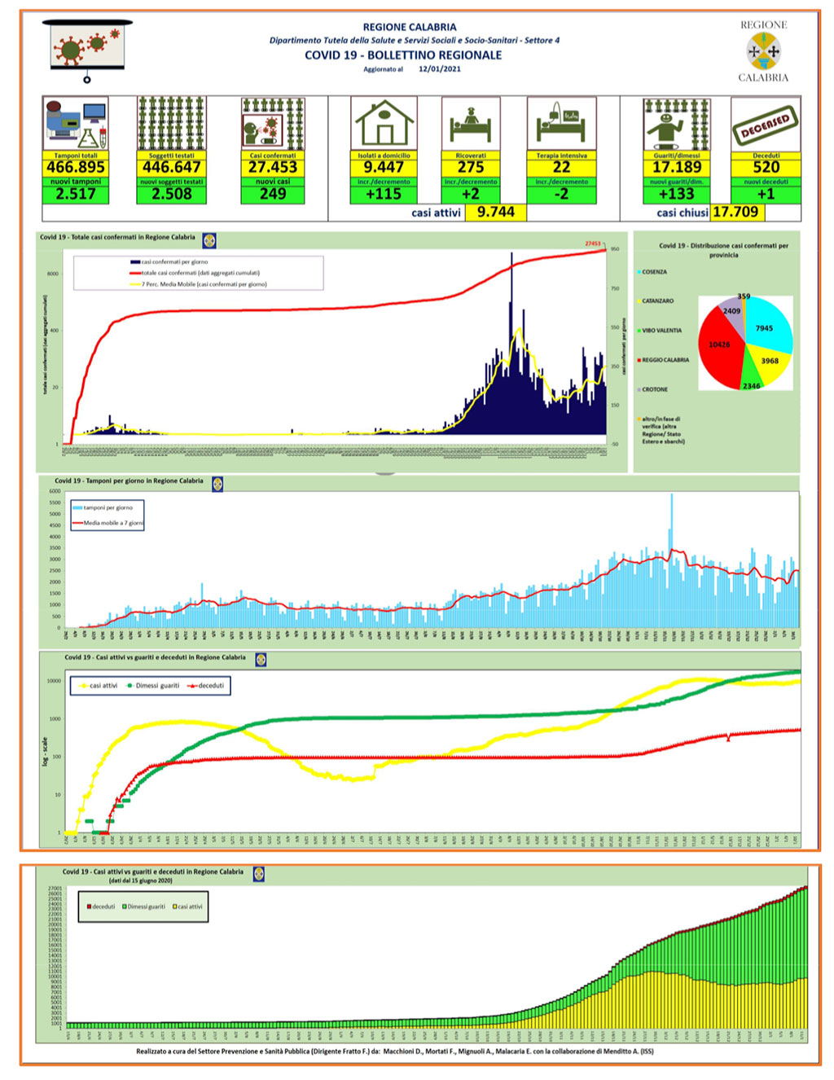Click the Dimessi guariti legend in log-scale chart
The width and height of the screenshot is (834, 1080).
point(153,686)
